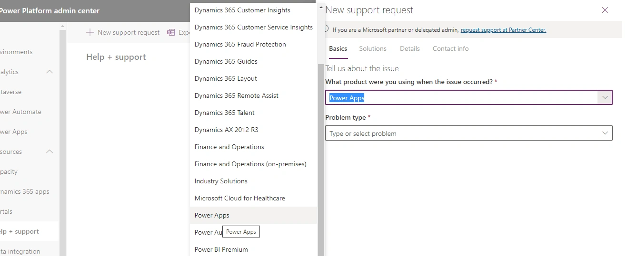Select Industry Solutions from list

[x=253, y=181]
